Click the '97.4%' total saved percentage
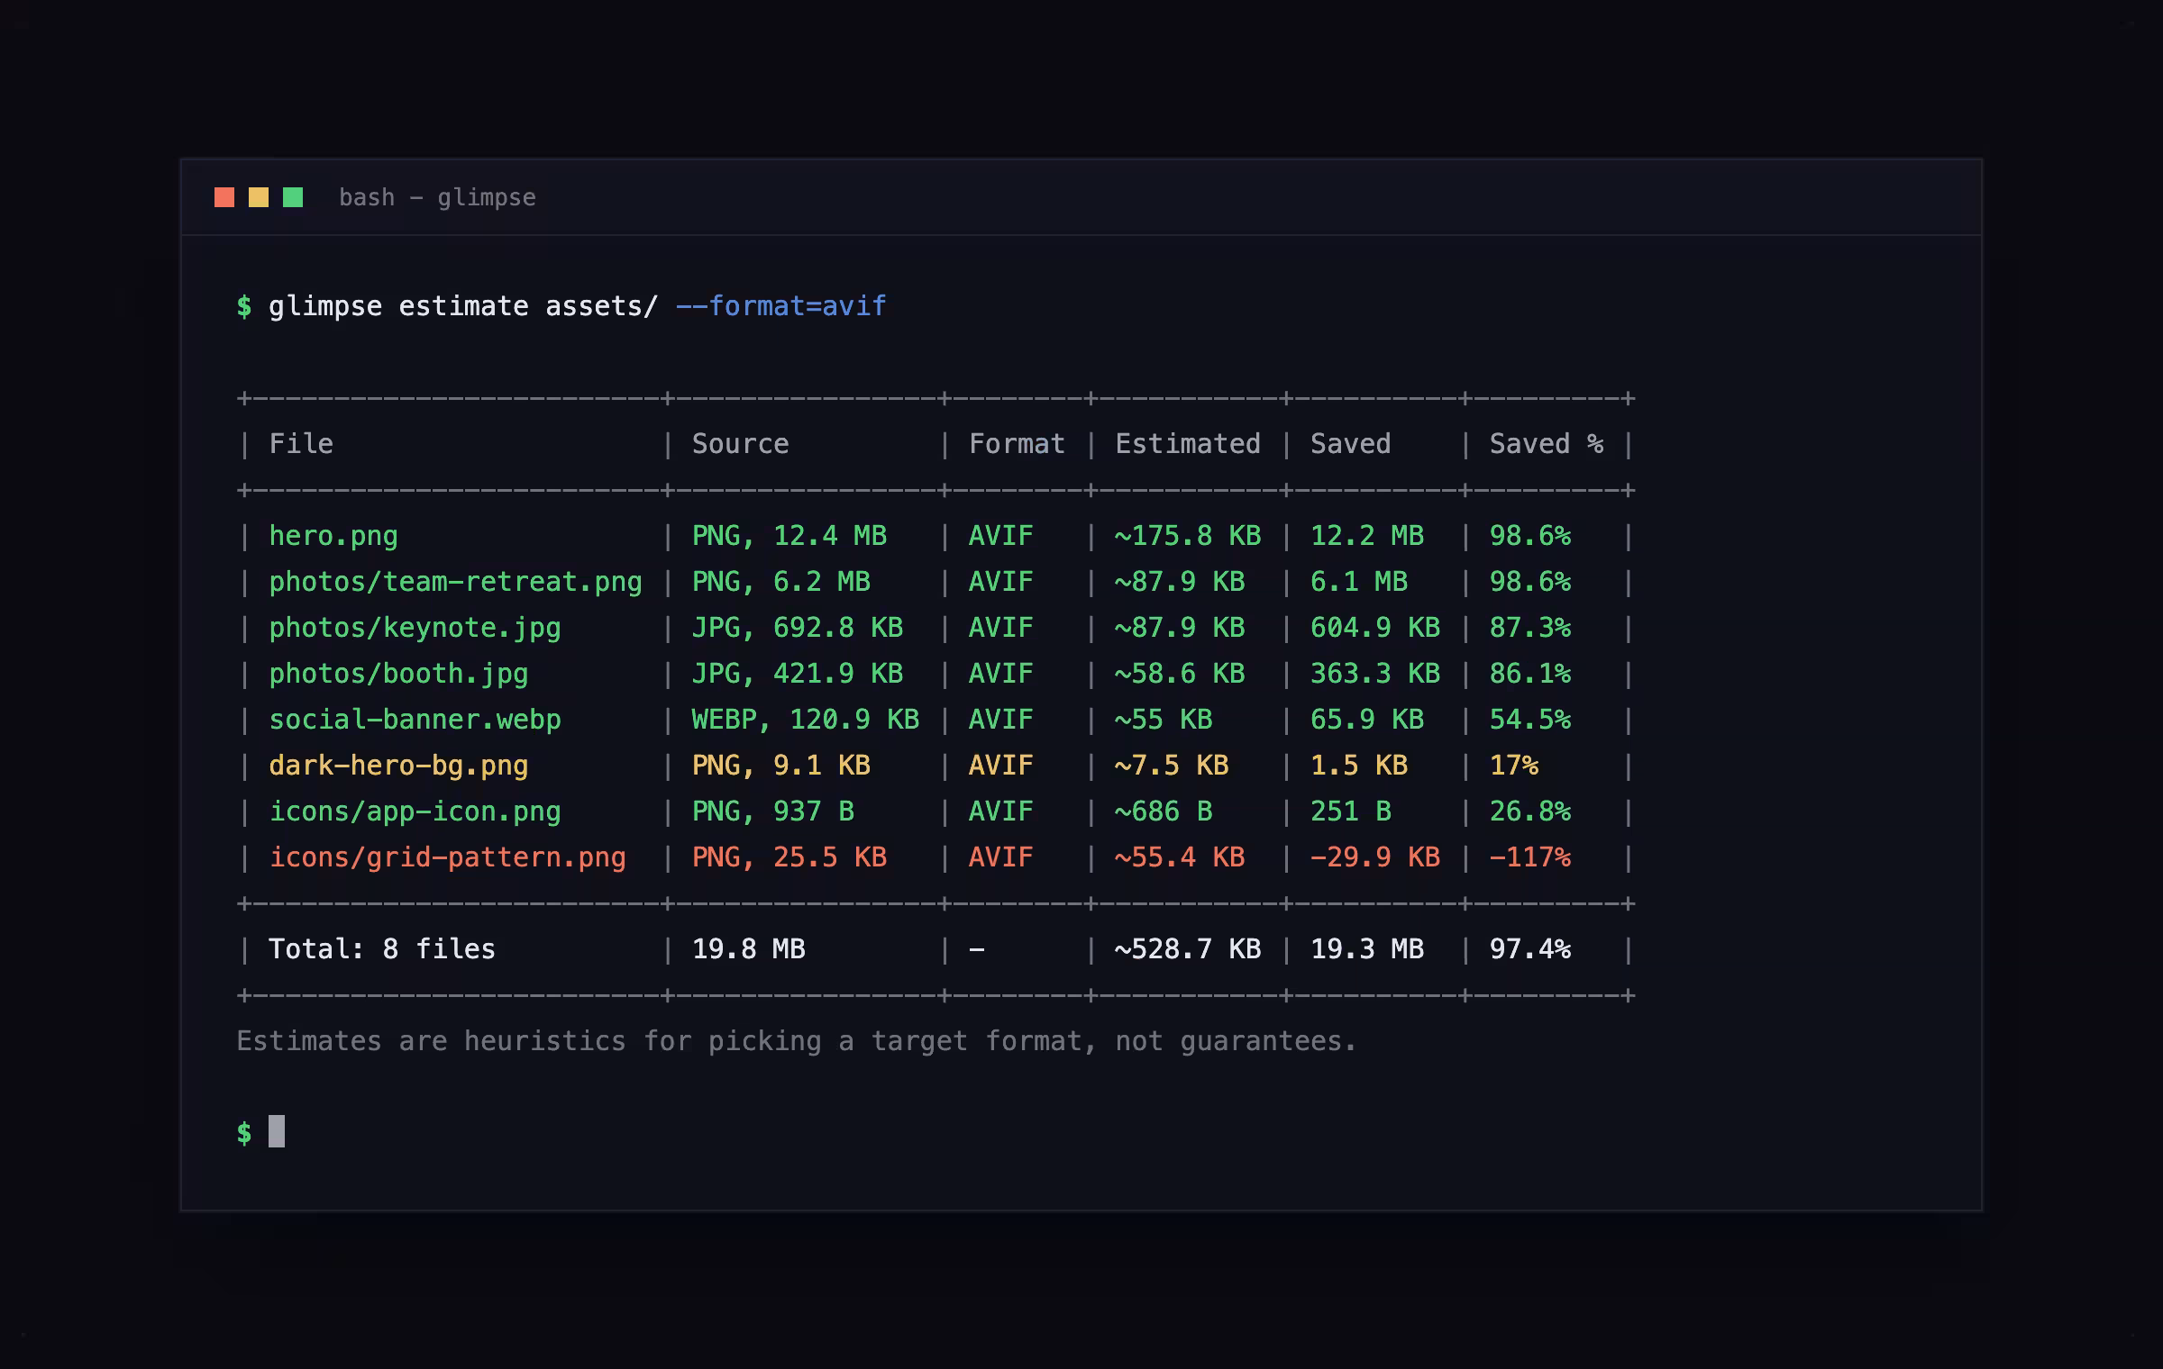 coord(1530,949)
